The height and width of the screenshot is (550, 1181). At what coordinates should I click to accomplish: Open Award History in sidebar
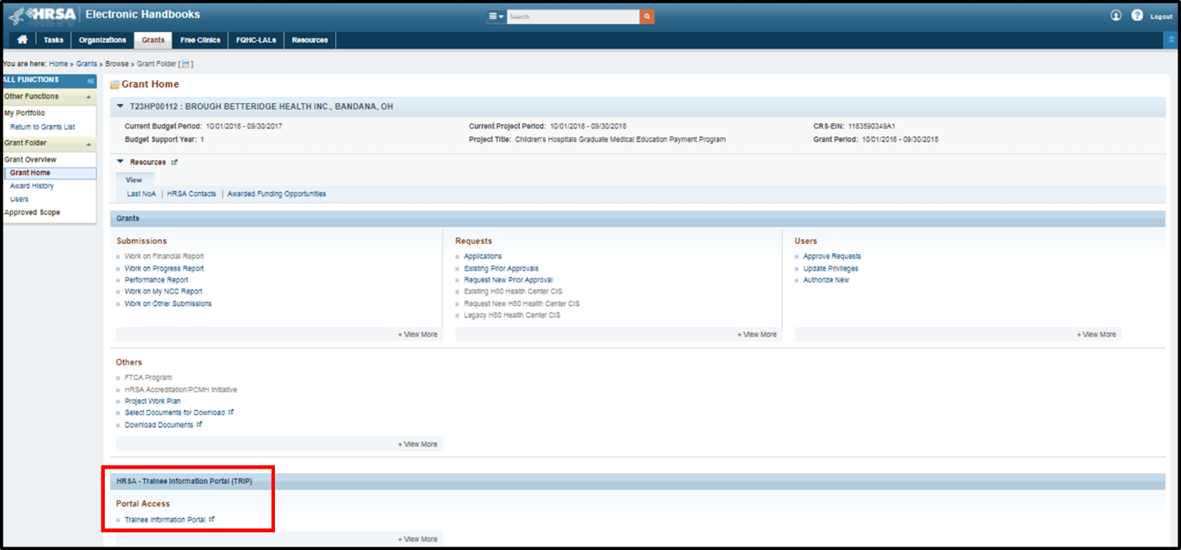[x=32, y=186]
